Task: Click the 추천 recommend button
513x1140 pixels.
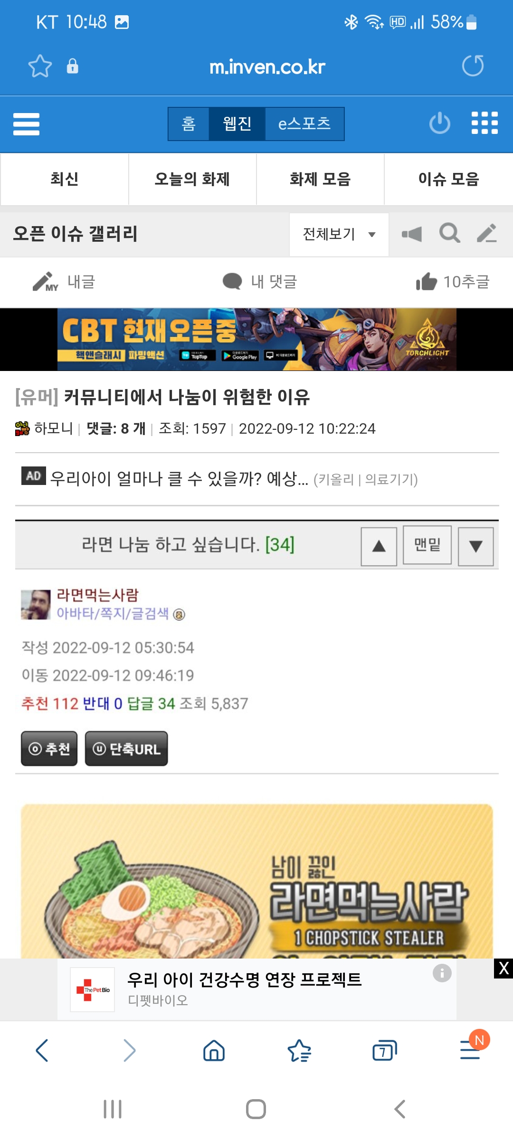Action: 49,749
